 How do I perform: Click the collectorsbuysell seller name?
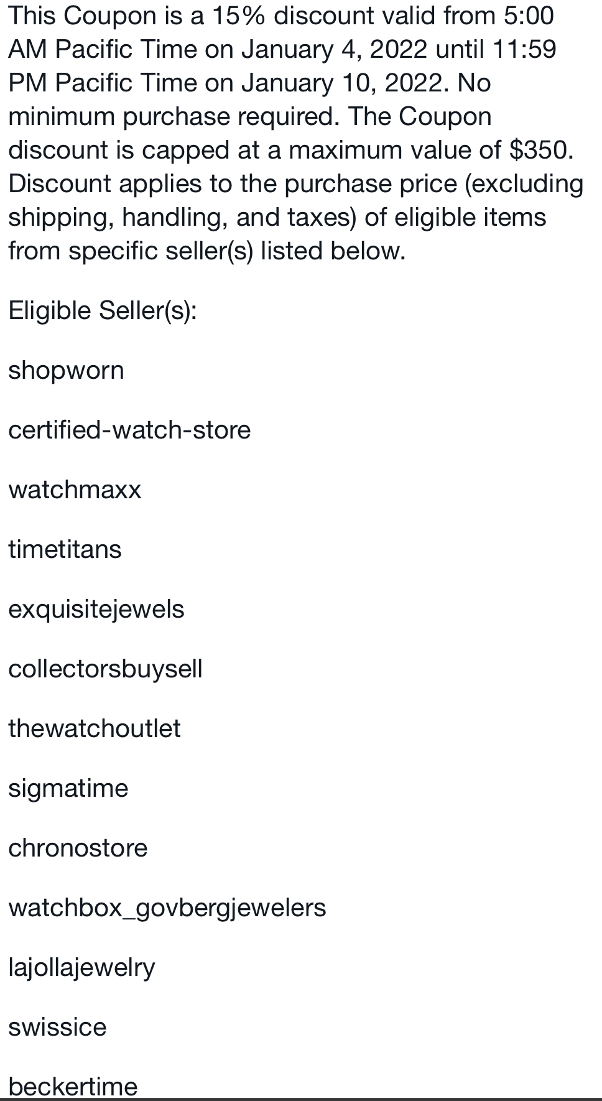105,669
